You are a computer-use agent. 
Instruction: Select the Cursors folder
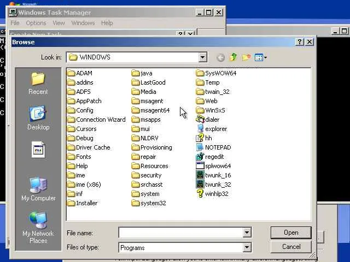pos(81,129)
